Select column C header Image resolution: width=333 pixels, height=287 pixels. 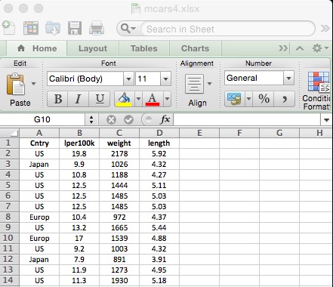click(x=119, y=133)
